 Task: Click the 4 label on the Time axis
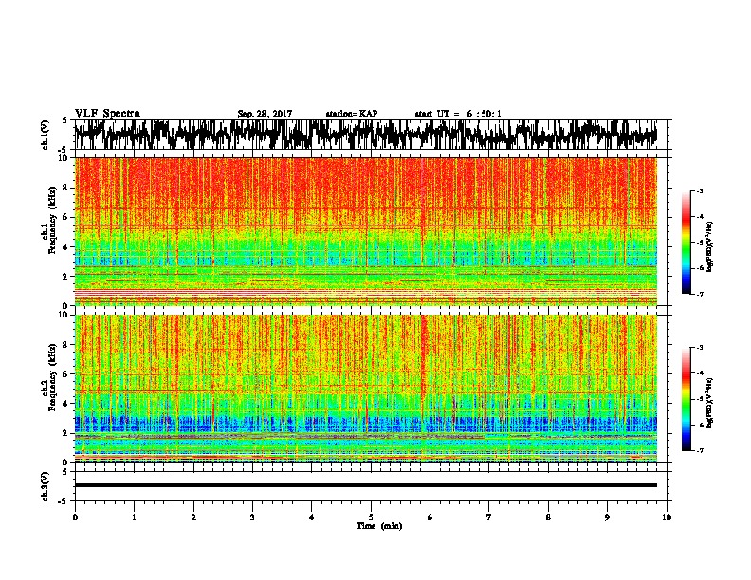[312, 517]
